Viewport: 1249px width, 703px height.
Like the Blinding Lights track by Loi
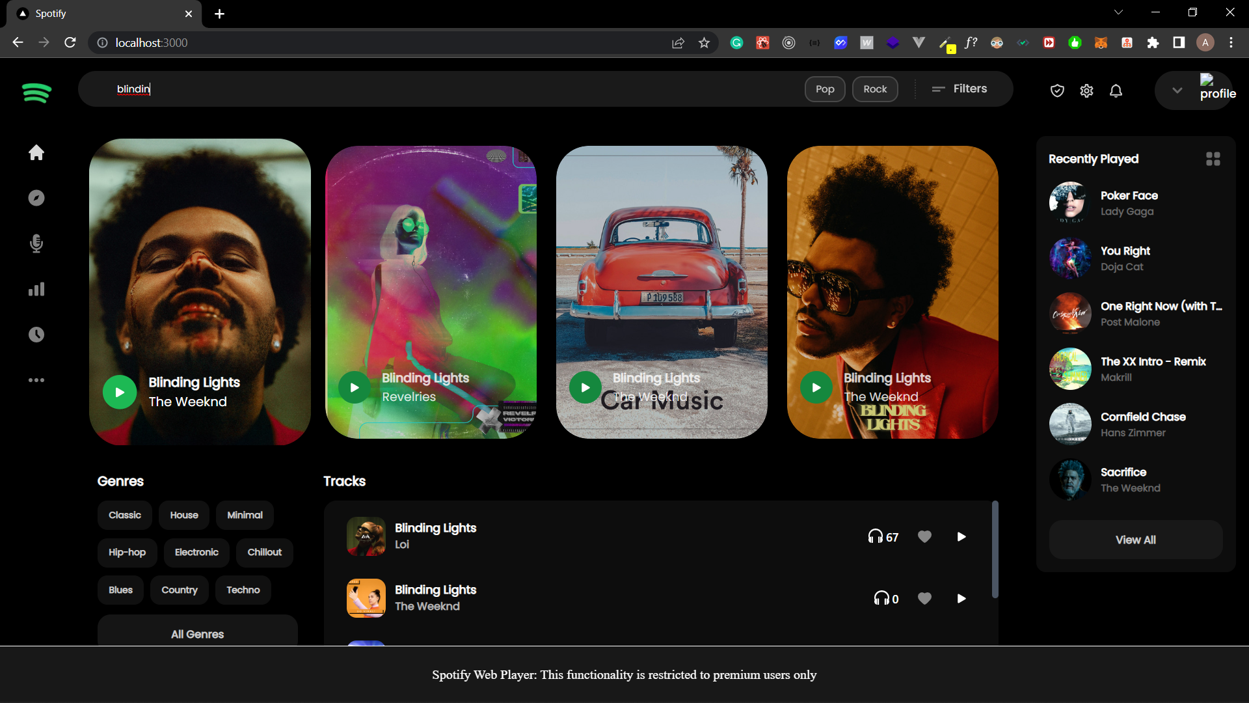coord(924,536)
